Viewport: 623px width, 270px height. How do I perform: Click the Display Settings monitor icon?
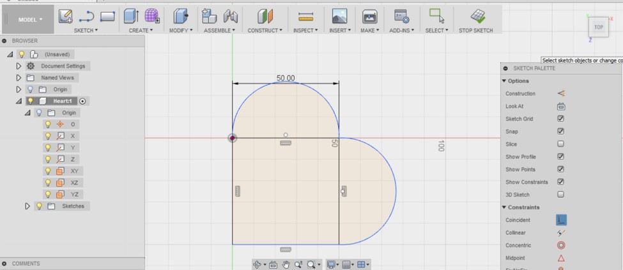coord(332,264)
